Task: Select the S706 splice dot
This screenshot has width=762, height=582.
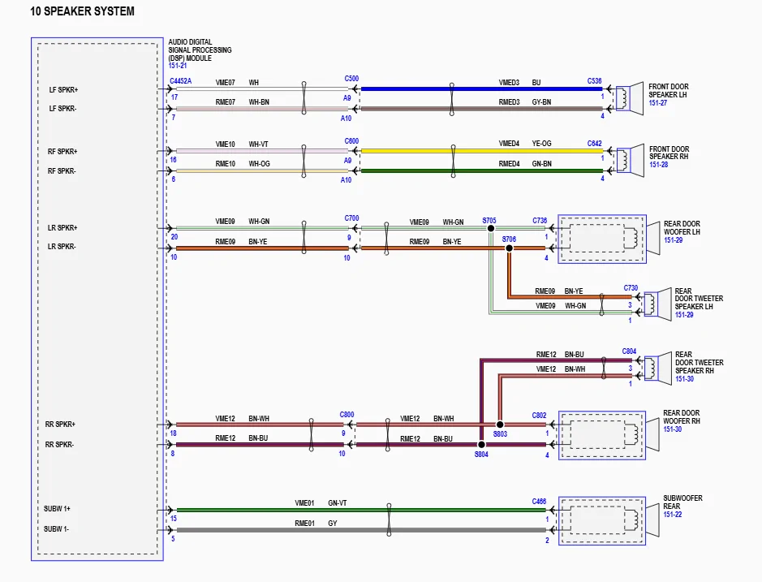Action: coord(510,248)
